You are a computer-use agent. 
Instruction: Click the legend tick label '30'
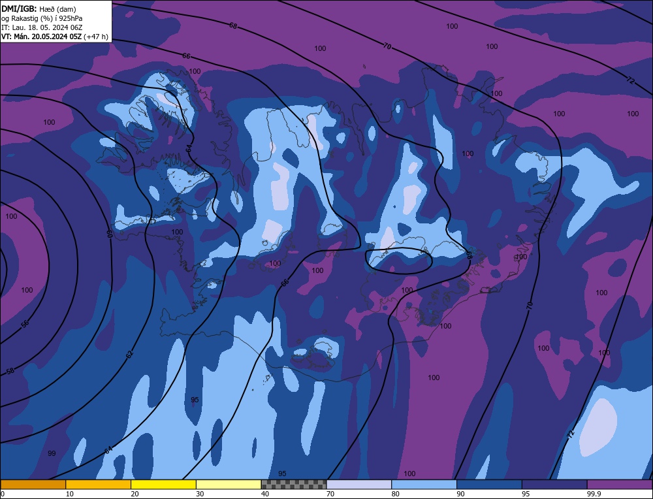click(200, 494)
